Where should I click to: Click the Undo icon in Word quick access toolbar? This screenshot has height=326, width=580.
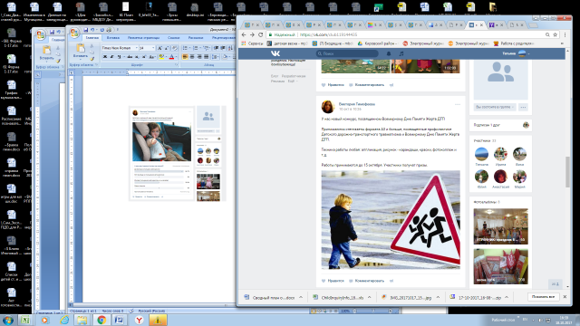[92, 30]
